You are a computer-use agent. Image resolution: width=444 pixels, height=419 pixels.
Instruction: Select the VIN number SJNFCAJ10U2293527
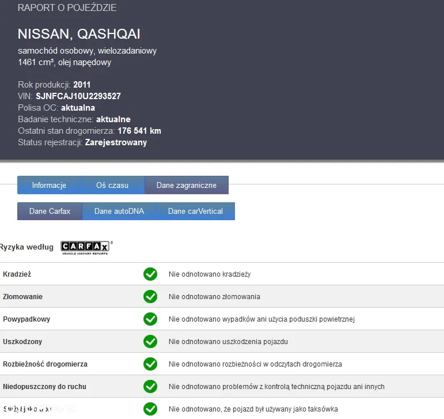78,96
